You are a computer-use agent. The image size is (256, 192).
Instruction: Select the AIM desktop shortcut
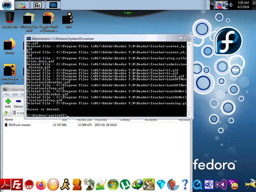tap(68, 20)
